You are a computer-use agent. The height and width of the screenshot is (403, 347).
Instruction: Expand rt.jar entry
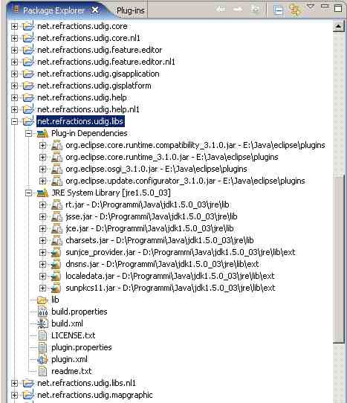[43, 204]
